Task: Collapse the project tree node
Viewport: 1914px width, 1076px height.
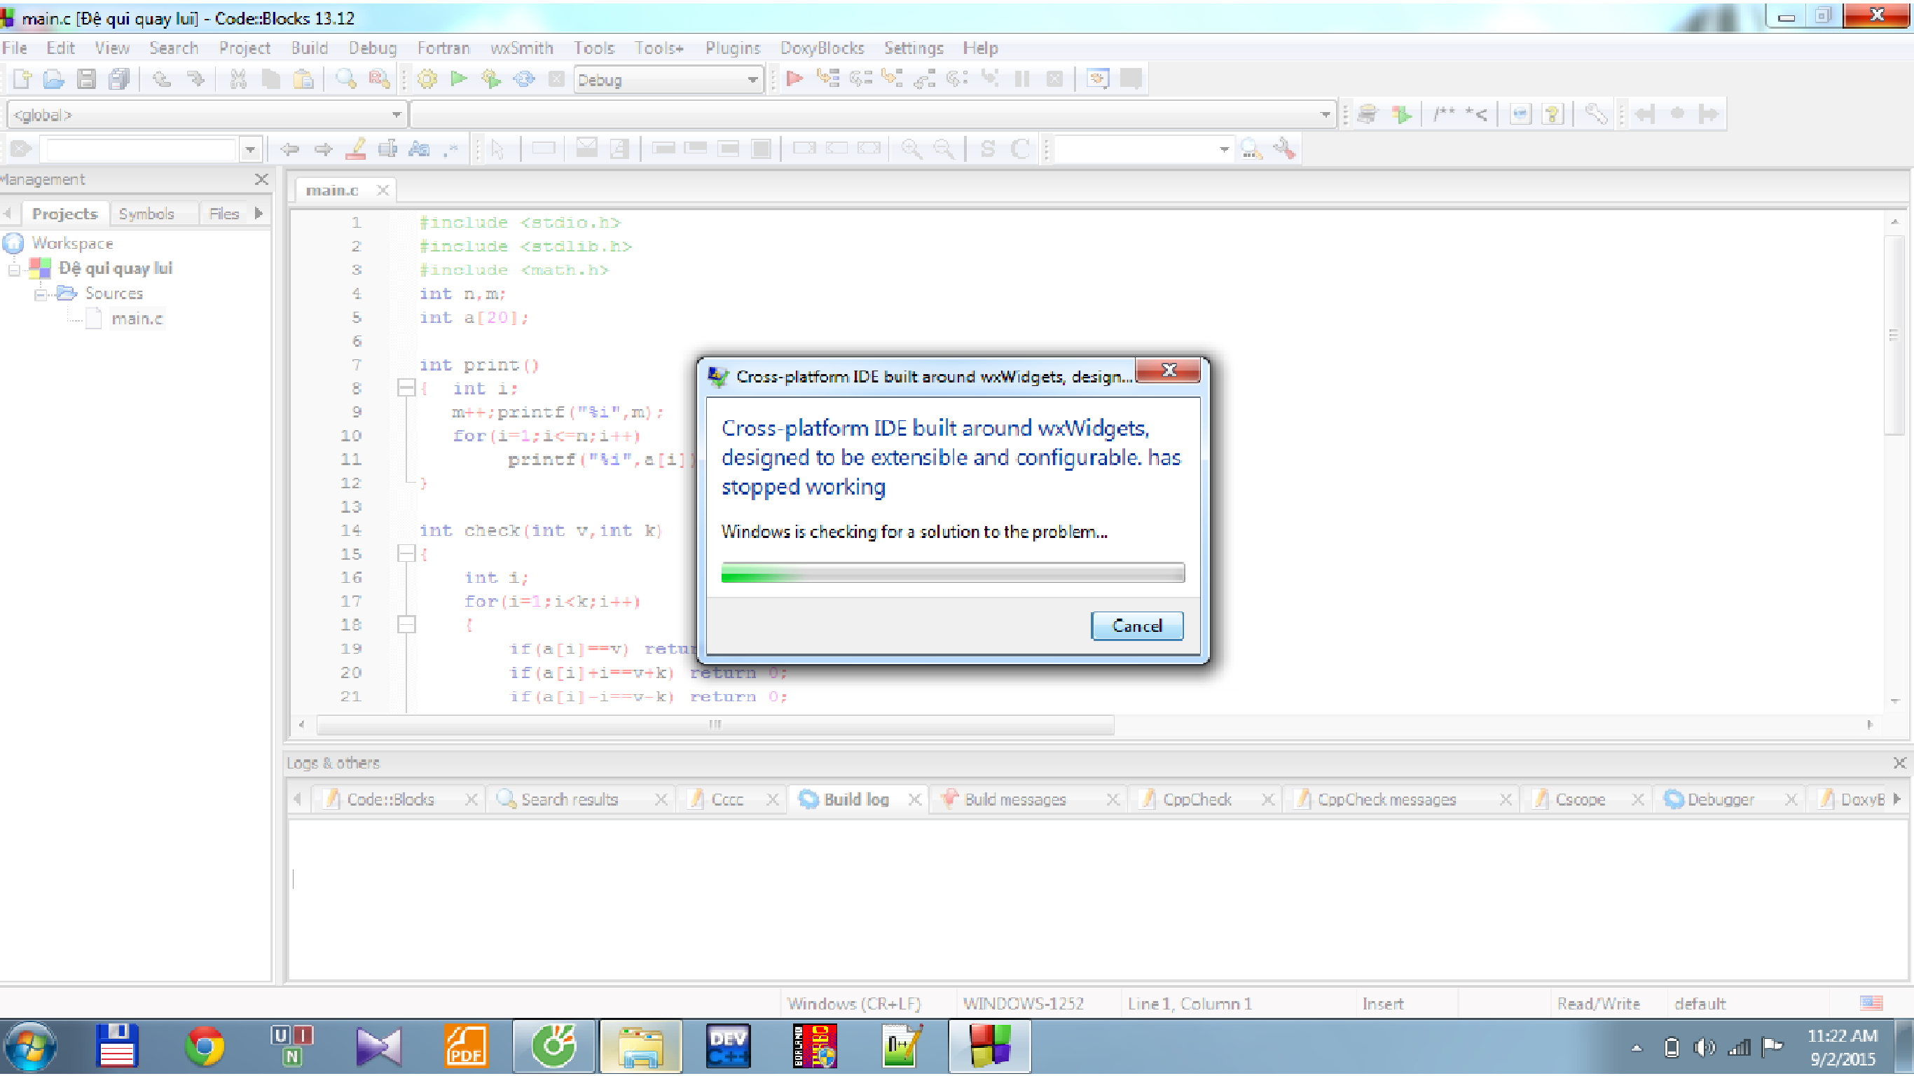Action: [x=14, y=269]
